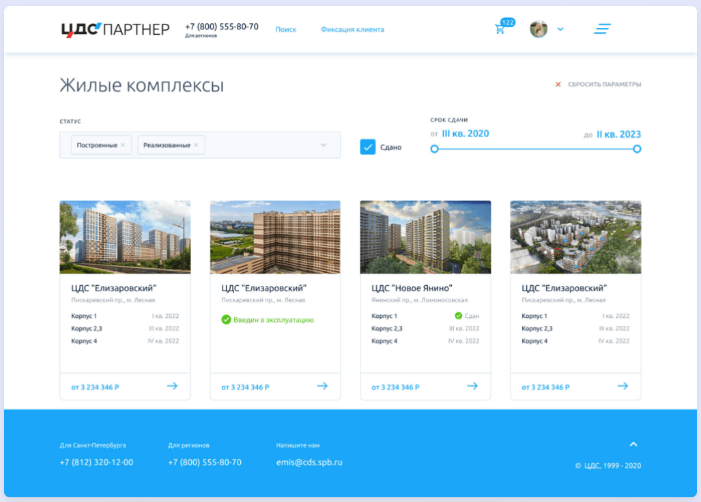Click arrow in fourth Елизаровский card

623,386
